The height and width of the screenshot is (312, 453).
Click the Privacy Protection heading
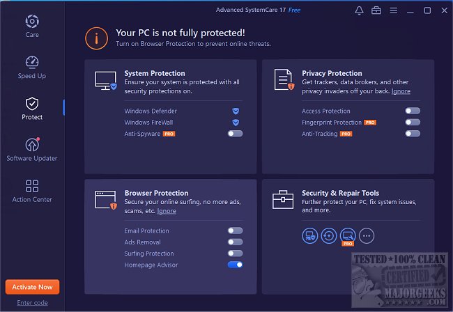(x=332, y=73)
